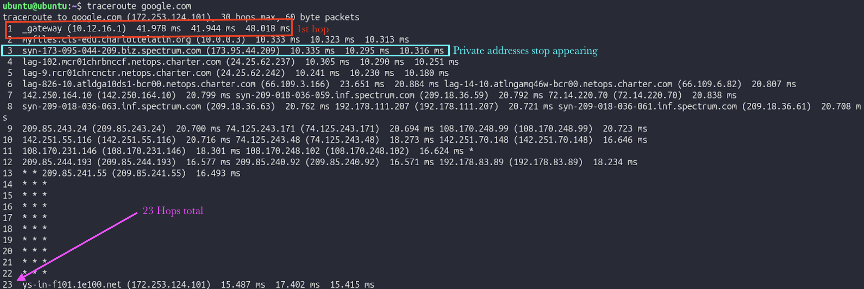This screenshot has width=864, height=289.
Task: Click the 209.85.241.55 address in hop 13
Action: pos(74,173)
